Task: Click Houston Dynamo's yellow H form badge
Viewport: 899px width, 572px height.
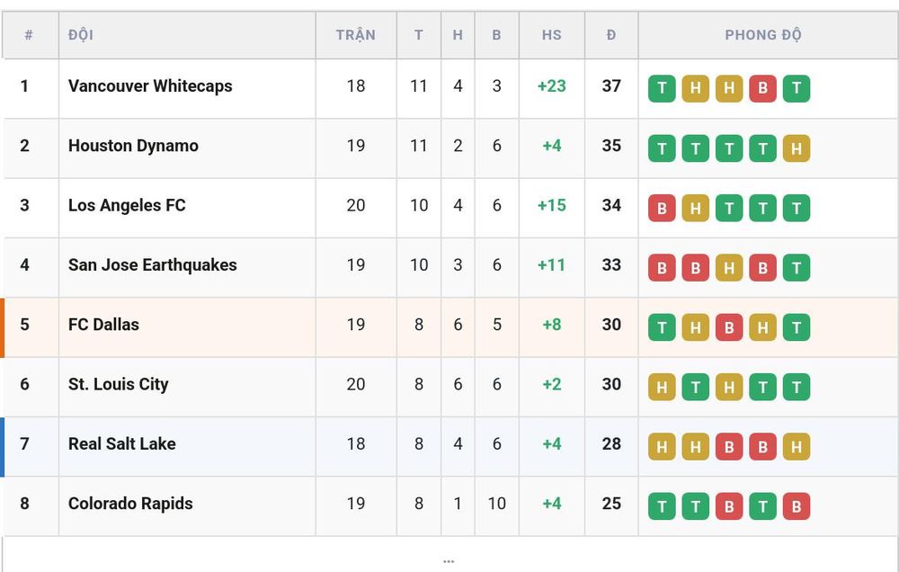Action: pyautogui.click(x=797, y=148)
